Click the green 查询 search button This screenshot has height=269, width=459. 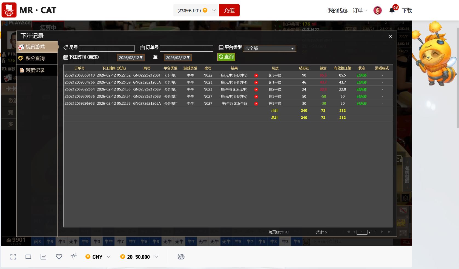click(226, 57)
